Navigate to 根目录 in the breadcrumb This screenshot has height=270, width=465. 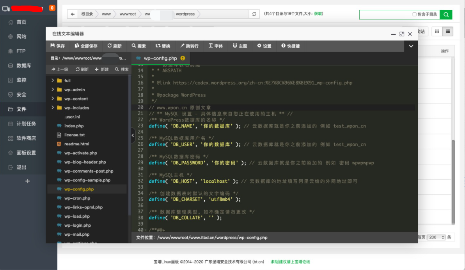(x=87, y=14)
